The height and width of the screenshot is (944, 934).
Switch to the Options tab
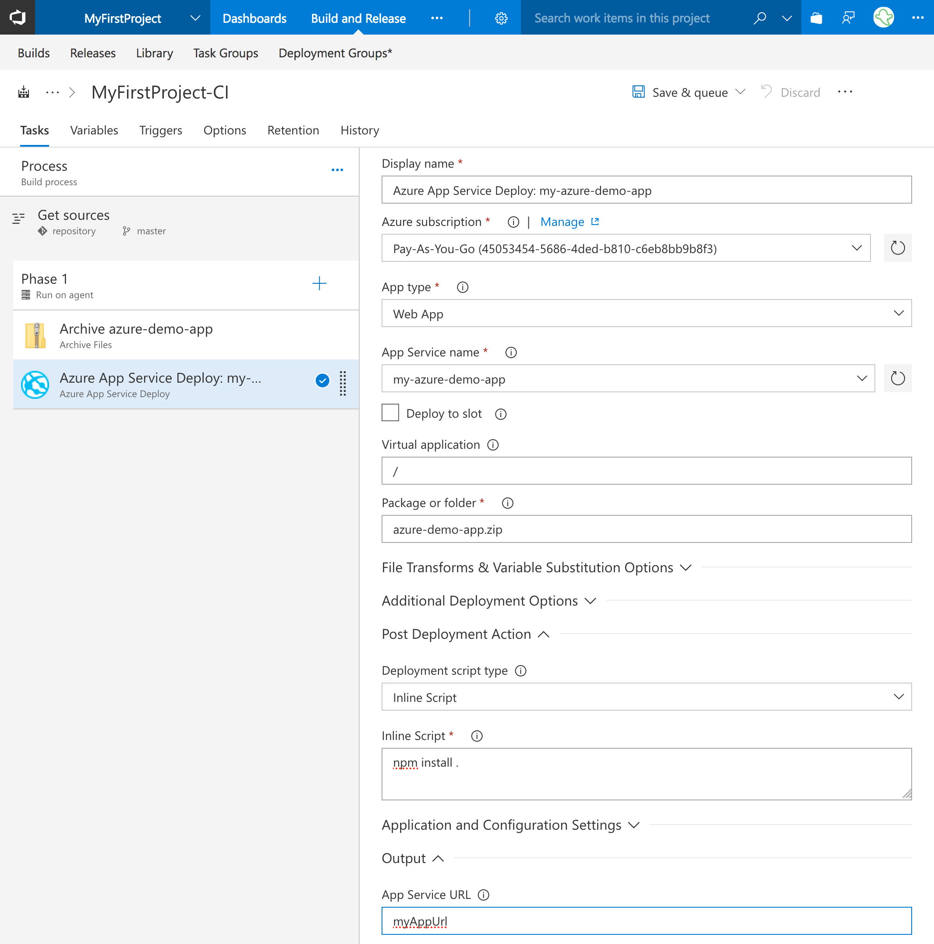pos(224,130)
